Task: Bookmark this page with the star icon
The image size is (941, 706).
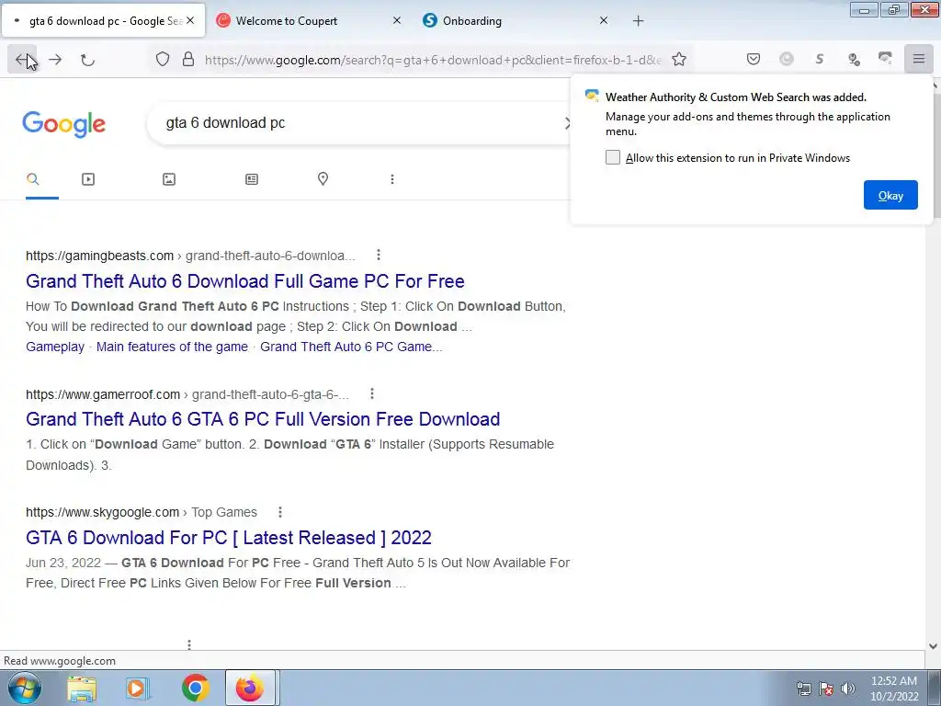Action: tap(679, 59)
